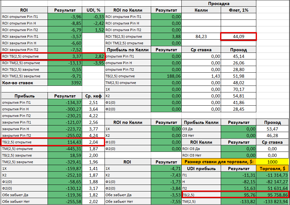Click the ROI result cell -13,13

pyautogui.click(x=65, y=63)
